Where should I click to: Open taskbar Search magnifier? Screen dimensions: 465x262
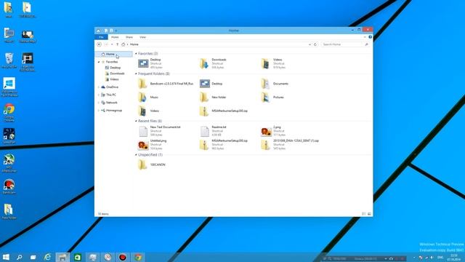pyautogui.click(x=20, y=257)
